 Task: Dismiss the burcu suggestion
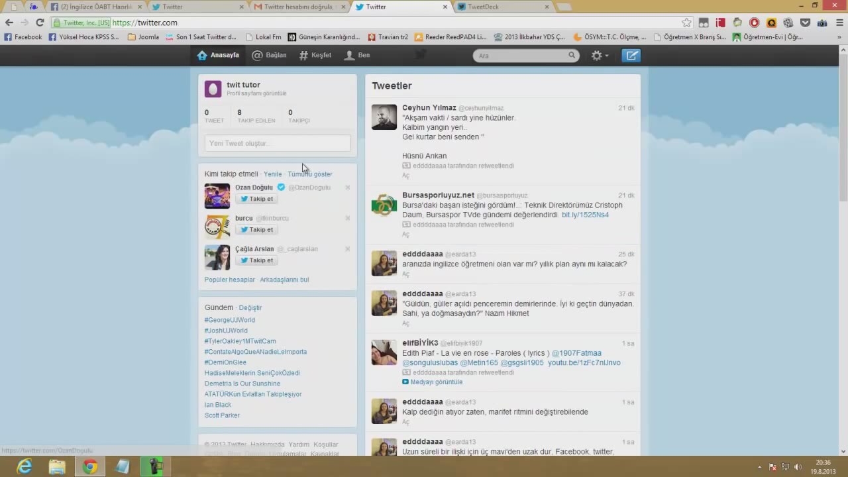(348, 218)
